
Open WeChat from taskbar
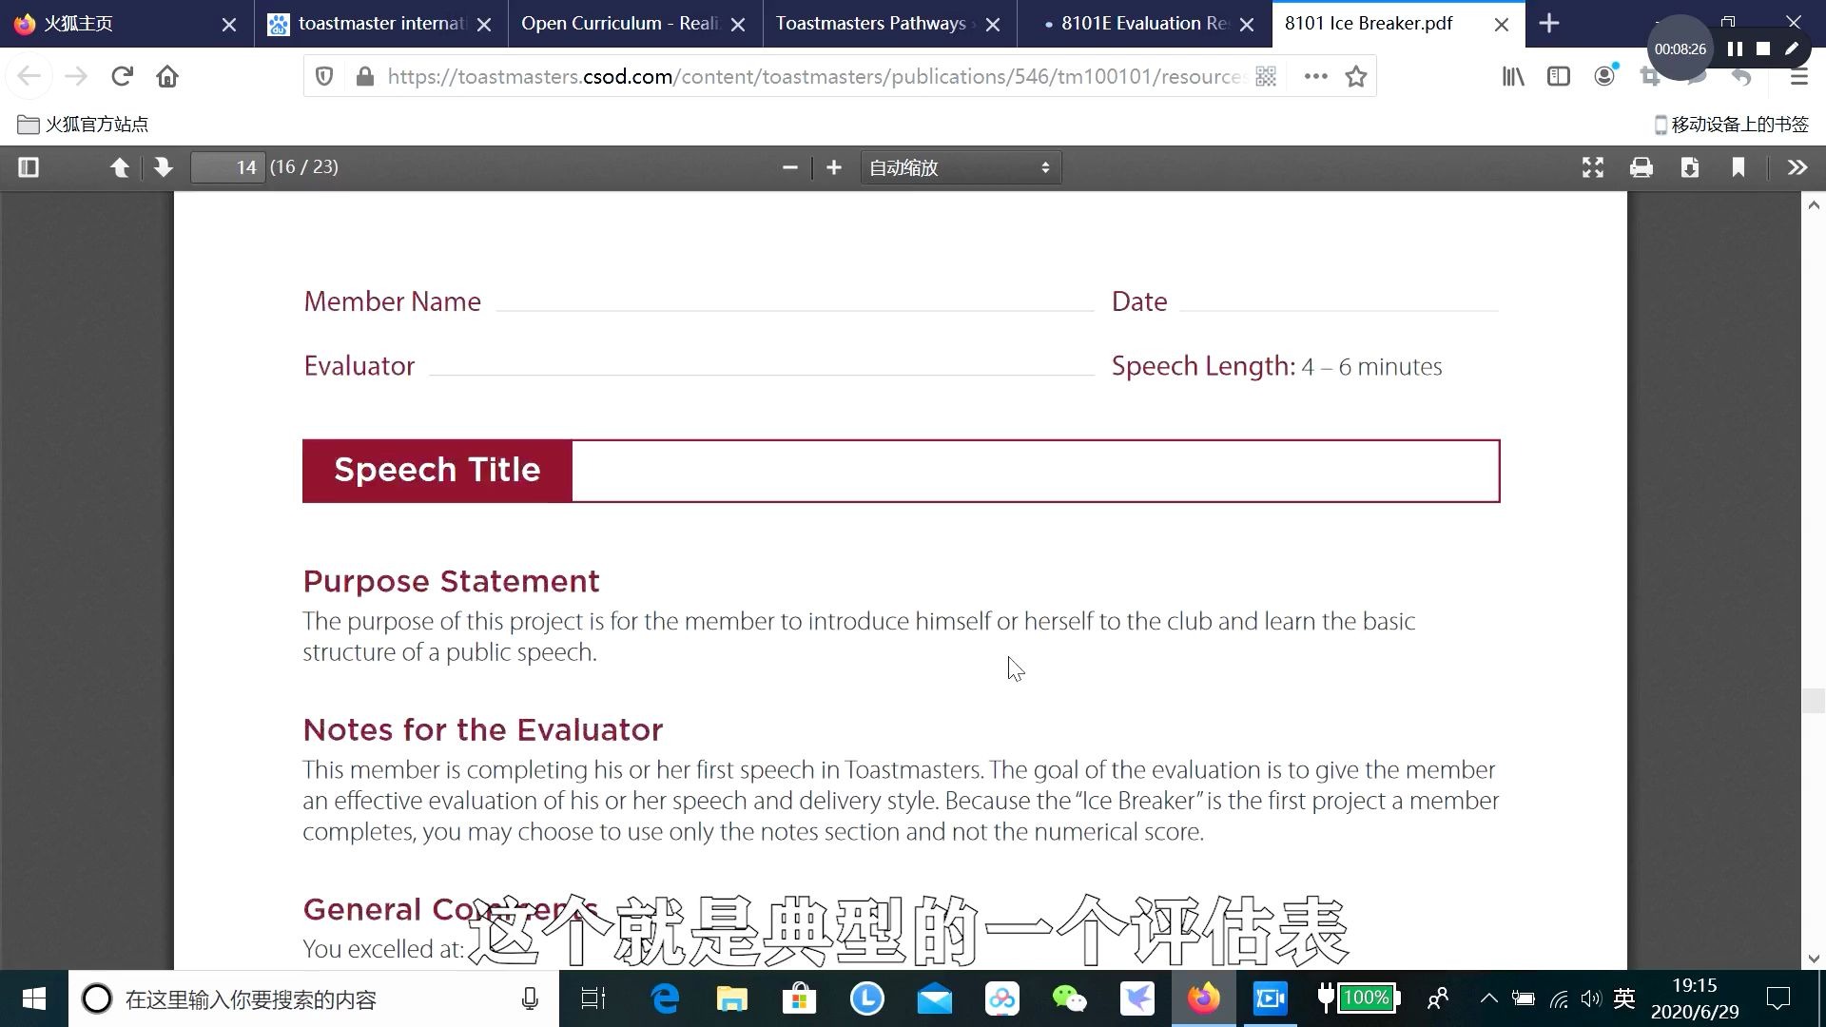(1069, 998)
